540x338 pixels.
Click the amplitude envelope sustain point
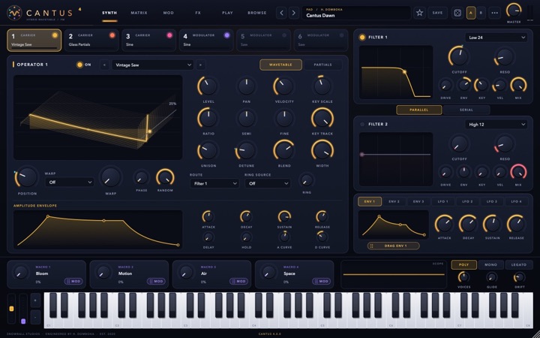[x=104, y=220]
